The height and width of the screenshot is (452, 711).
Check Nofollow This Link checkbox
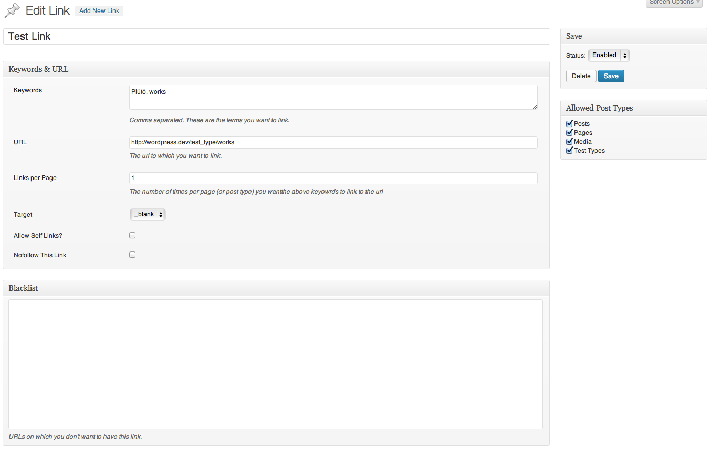(132, 255)
